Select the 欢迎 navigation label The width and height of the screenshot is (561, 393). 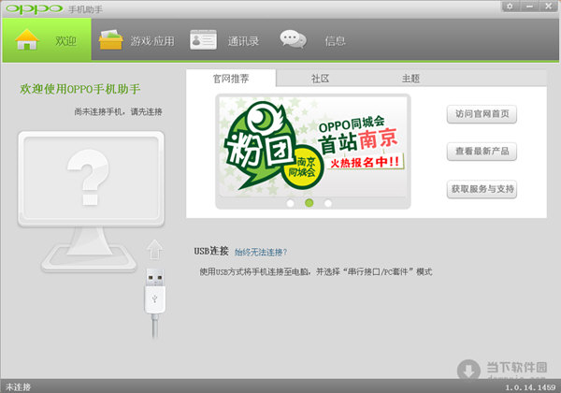pos(65,41)
